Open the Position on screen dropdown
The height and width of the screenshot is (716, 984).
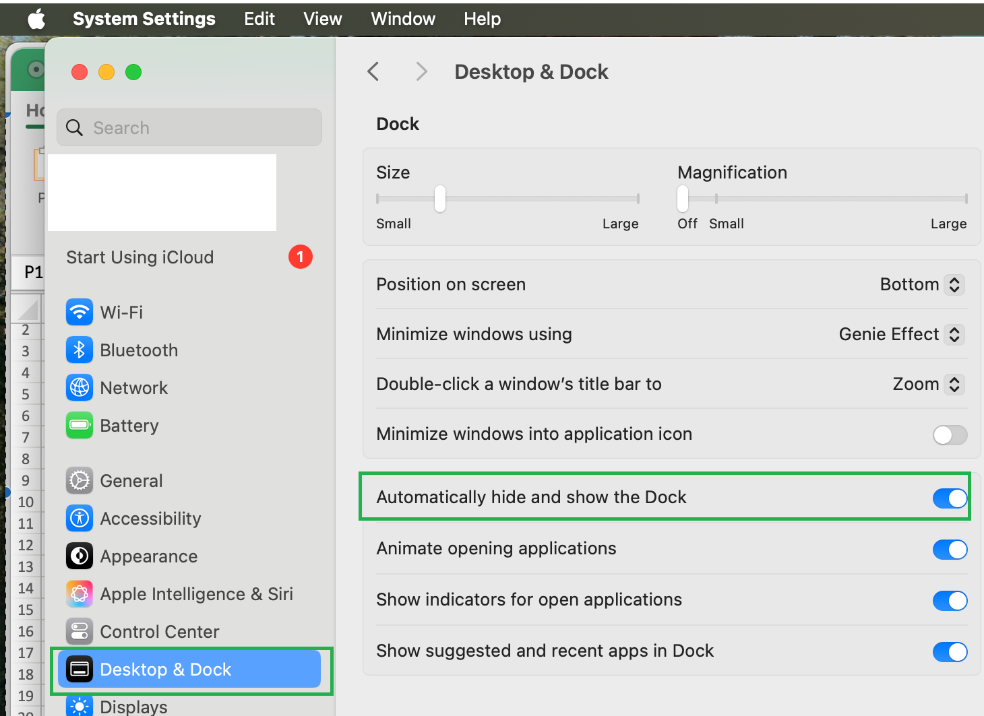point(954,284)
